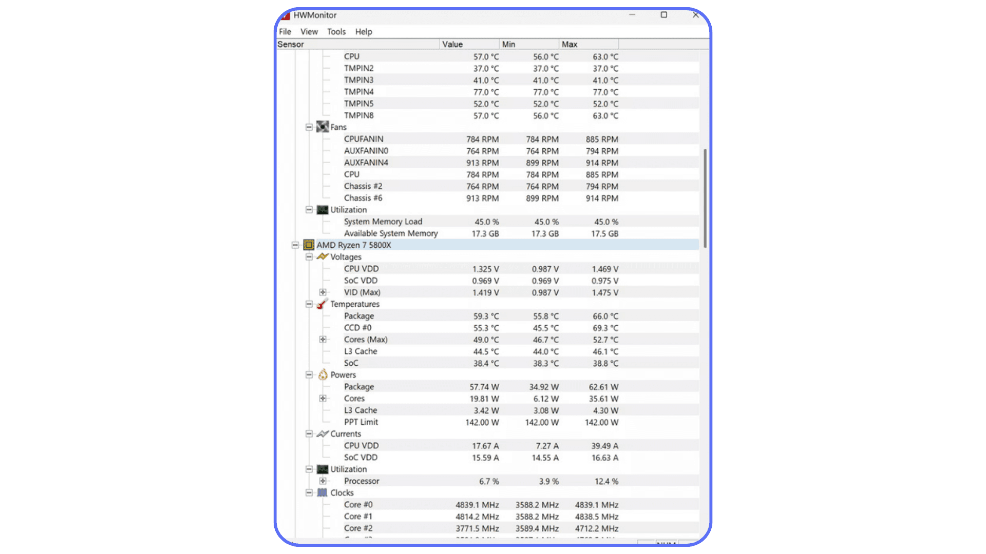Click the 142.00 W PPT Limit value
The image size is (986, 554).
pyautogui.click(x=482, y=423)
